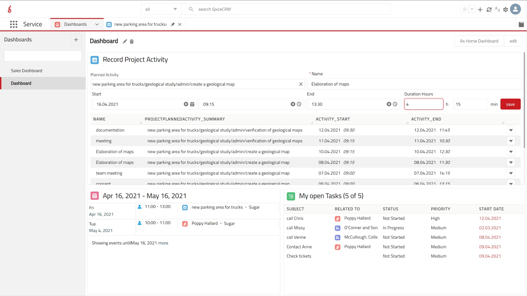
Task: Click the reload refresh icon
Action: coord(489,10)
